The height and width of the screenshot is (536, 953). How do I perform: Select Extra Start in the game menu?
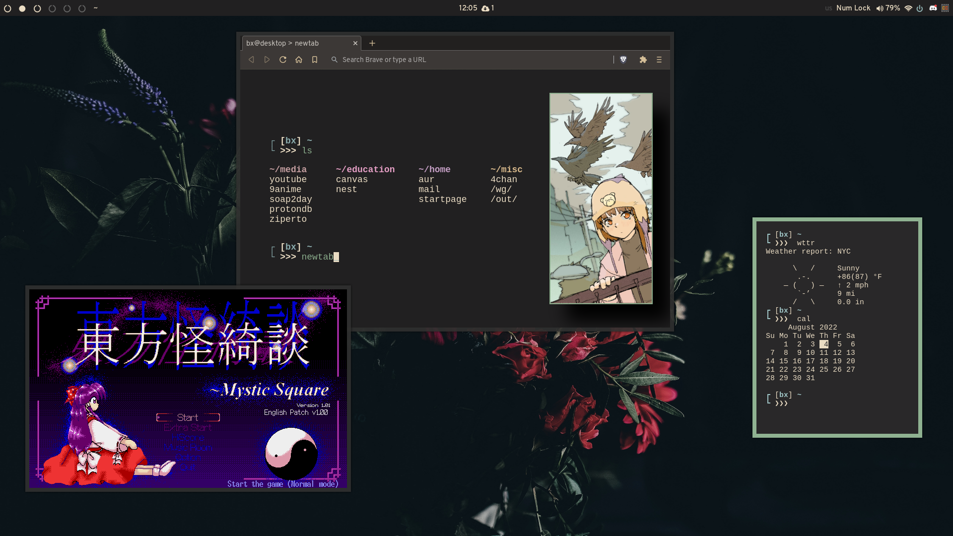pyautogui.click(x=188, y=427)
